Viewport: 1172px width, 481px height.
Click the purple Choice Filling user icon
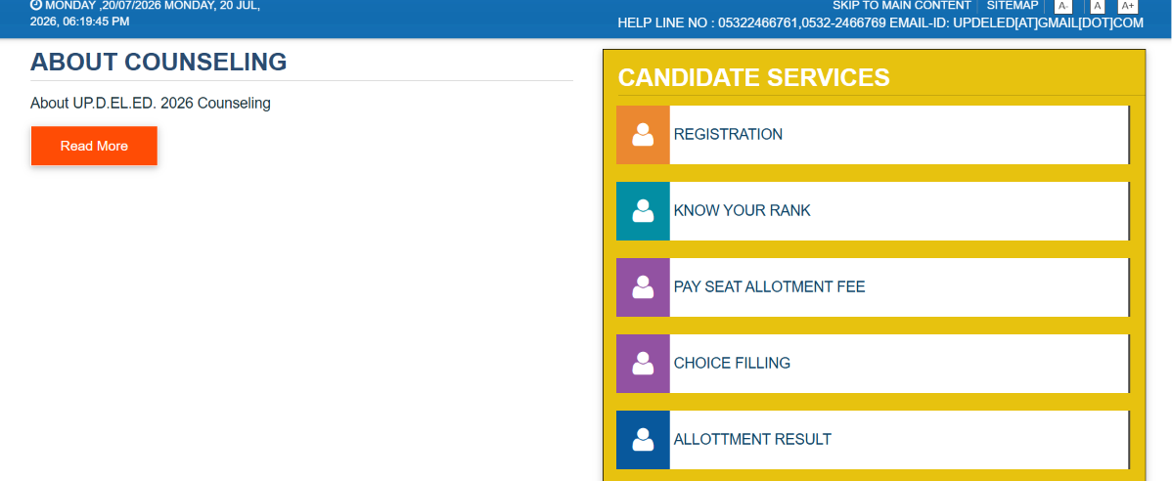point(643,363)
